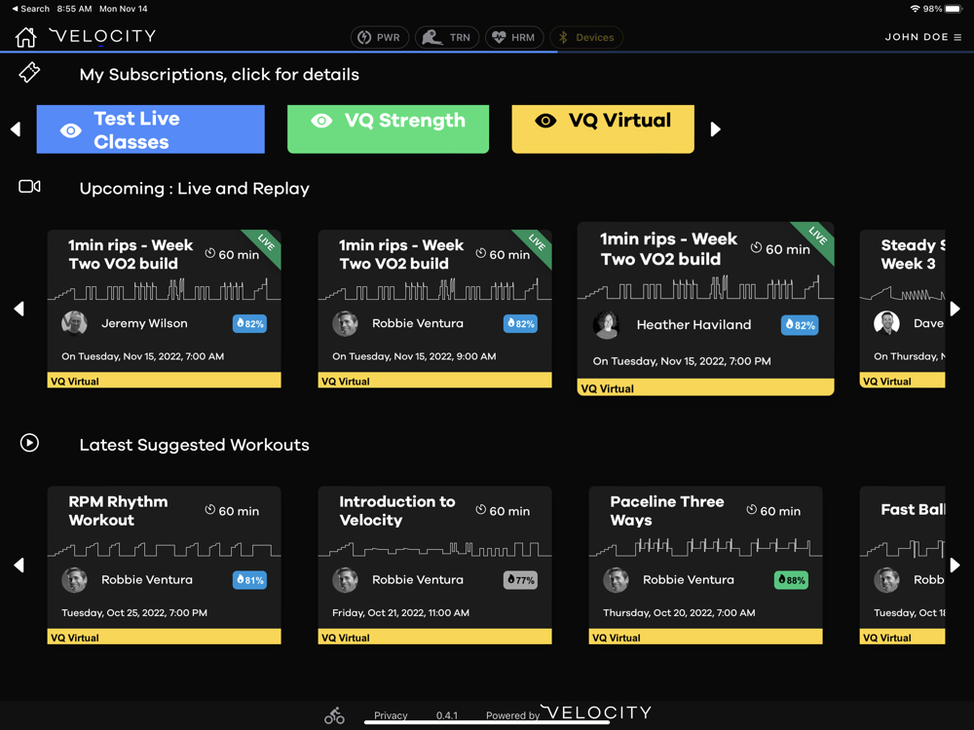Click Latest Suggested Workouts heading

[195, 445]
